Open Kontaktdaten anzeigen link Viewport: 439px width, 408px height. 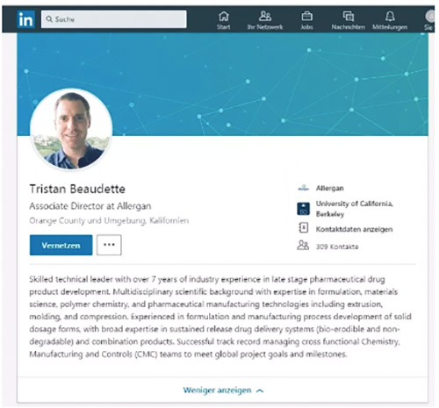click(x=354, y=229)
